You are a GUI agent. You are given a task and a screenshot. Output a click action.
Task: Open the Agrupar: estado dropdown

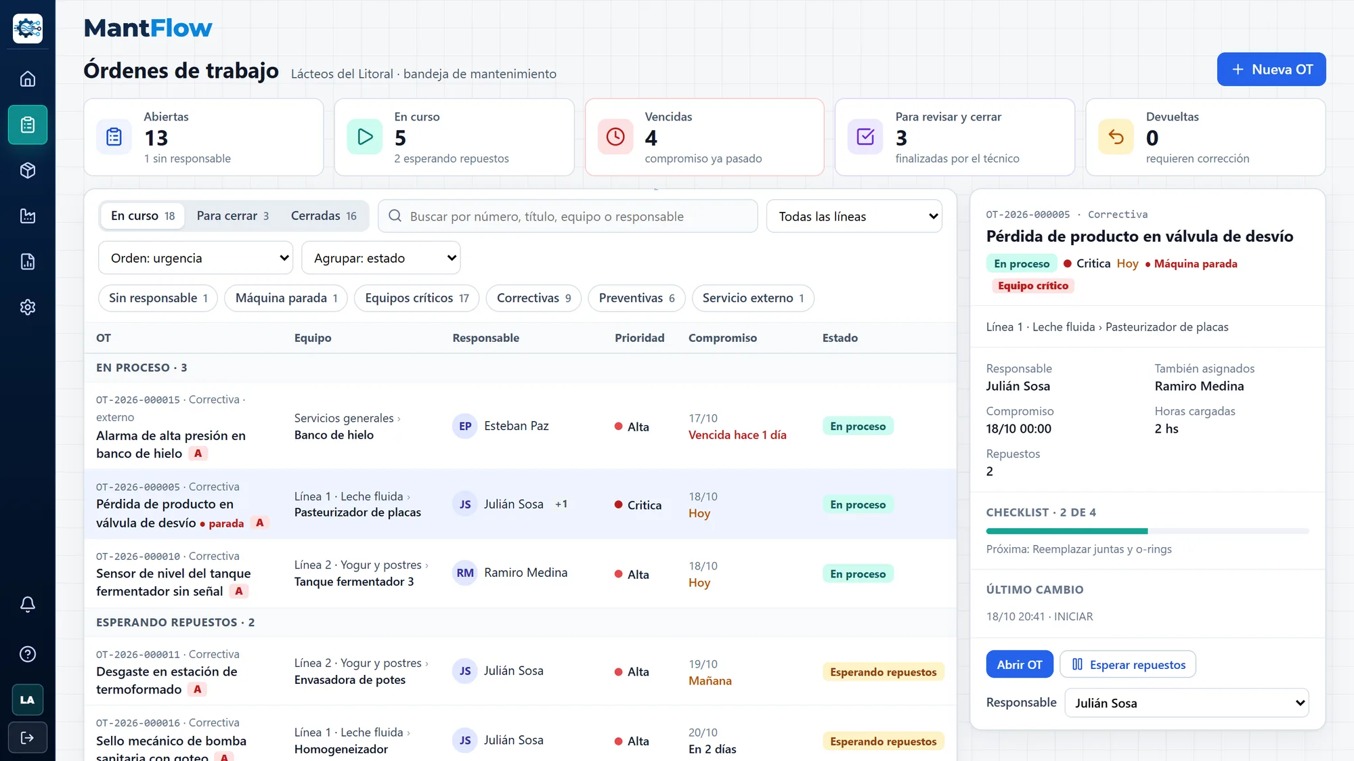click(x=381, y=258)
